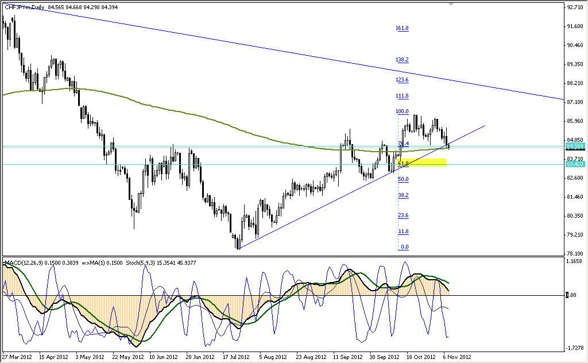Click the 22 May 2012 date label
This screenshot has height=363, width=588.
click(x=127, y=357)
